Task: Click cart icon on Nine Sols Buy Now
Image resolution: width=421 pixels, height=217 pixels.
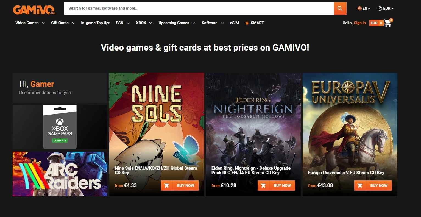Action: tap(166, 185)
